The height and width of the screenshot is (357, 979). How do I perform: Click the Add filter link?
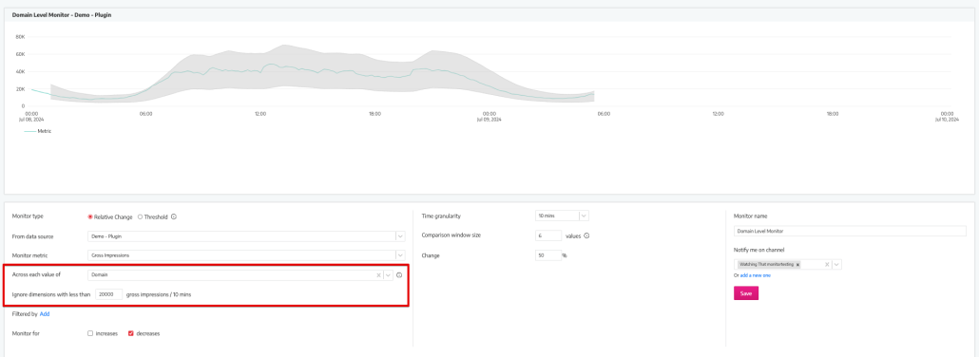[x=45, y=314]
